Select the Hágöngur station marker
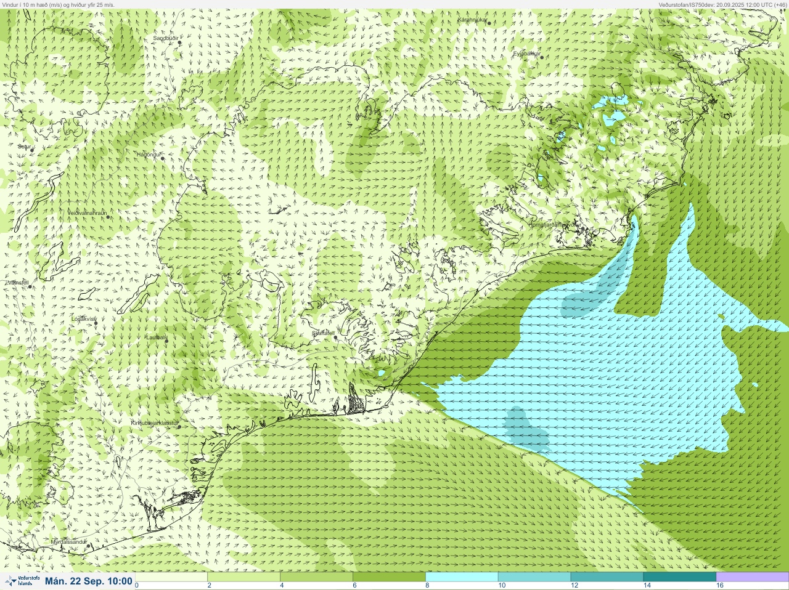Screen dimensions: 789x590 [x=163, y=159]
